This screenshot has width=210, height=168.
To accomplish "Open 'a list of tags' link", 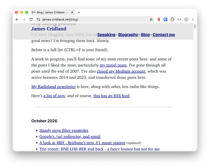I will tap(54, 96).
